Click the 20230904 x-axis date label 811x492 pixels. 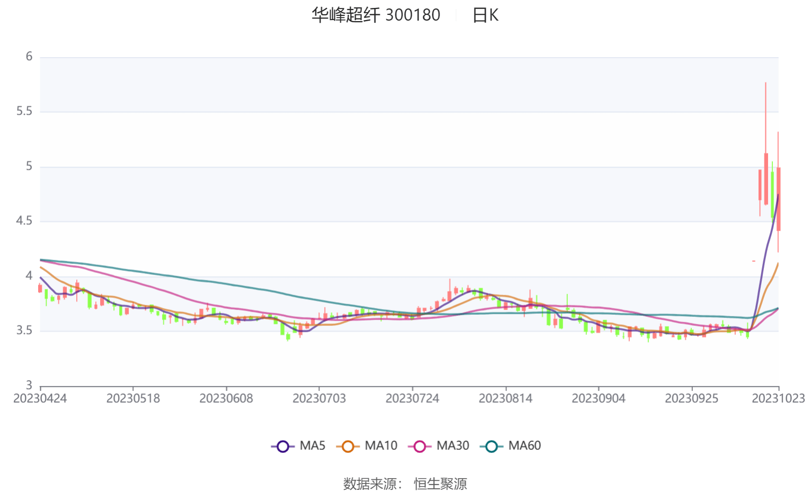tap(599, 398)
